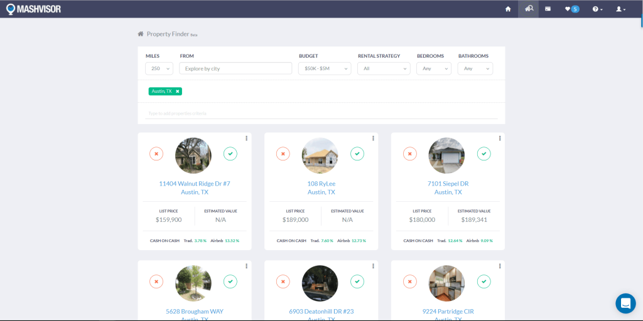The image size is (643, 321).
Task: Reject 11404 Walnut Ridge Dr property
Action: pos(156,154)
